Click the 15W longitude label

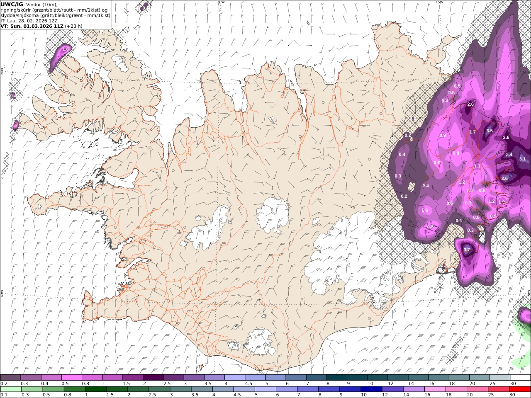click(439, 2)
